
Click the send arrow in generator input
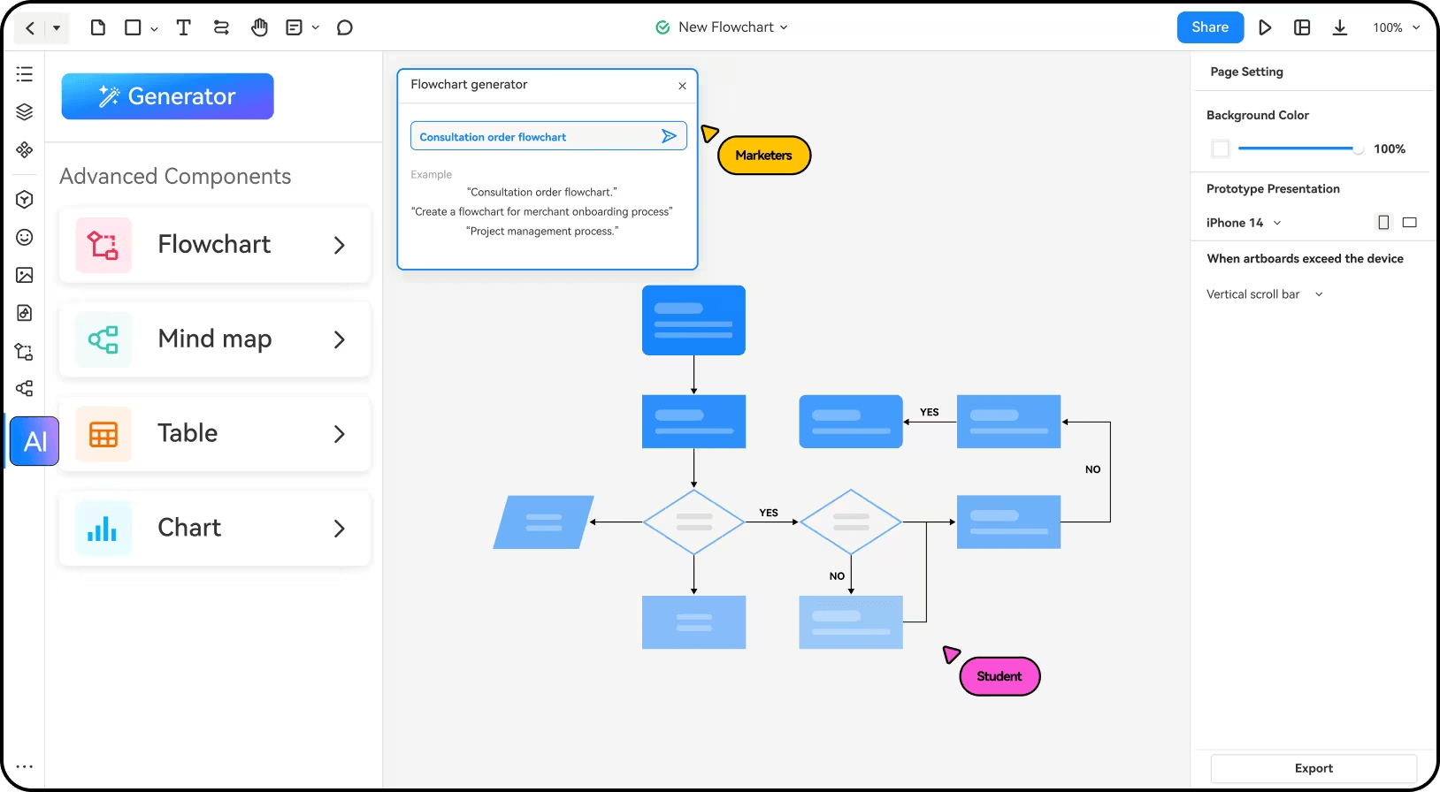pos(669,136)
